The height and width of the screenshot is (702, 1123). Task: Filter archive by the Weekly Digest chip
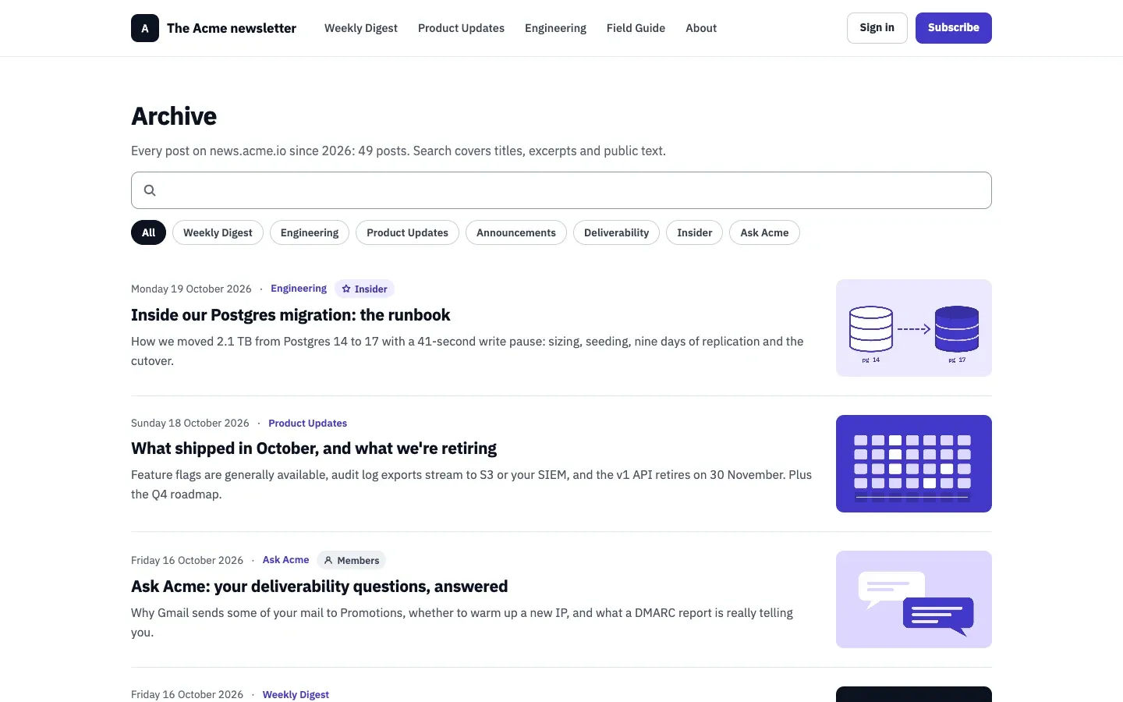218,232
